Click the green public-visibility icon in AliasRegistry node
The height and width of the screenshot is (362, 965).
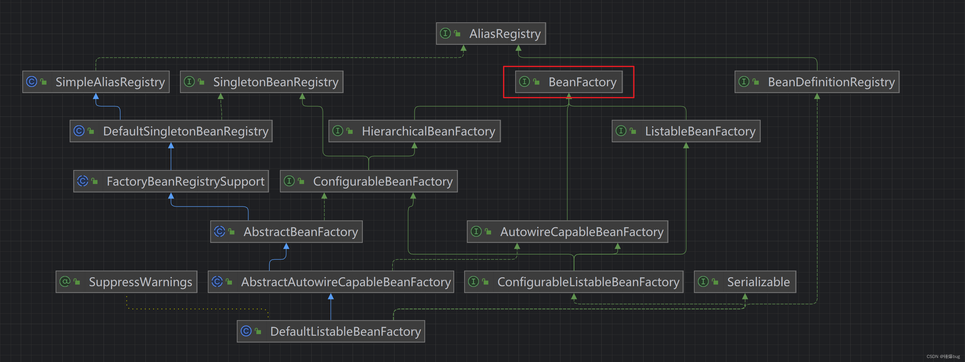click(x=457, y=34)
